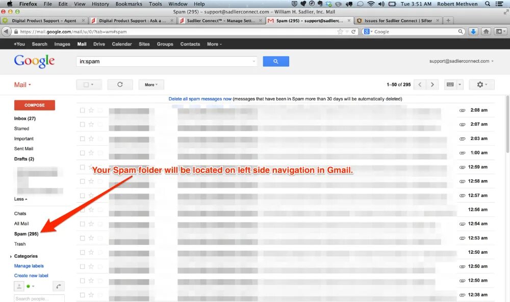Click the Manage labels link

tap(29, 266)
